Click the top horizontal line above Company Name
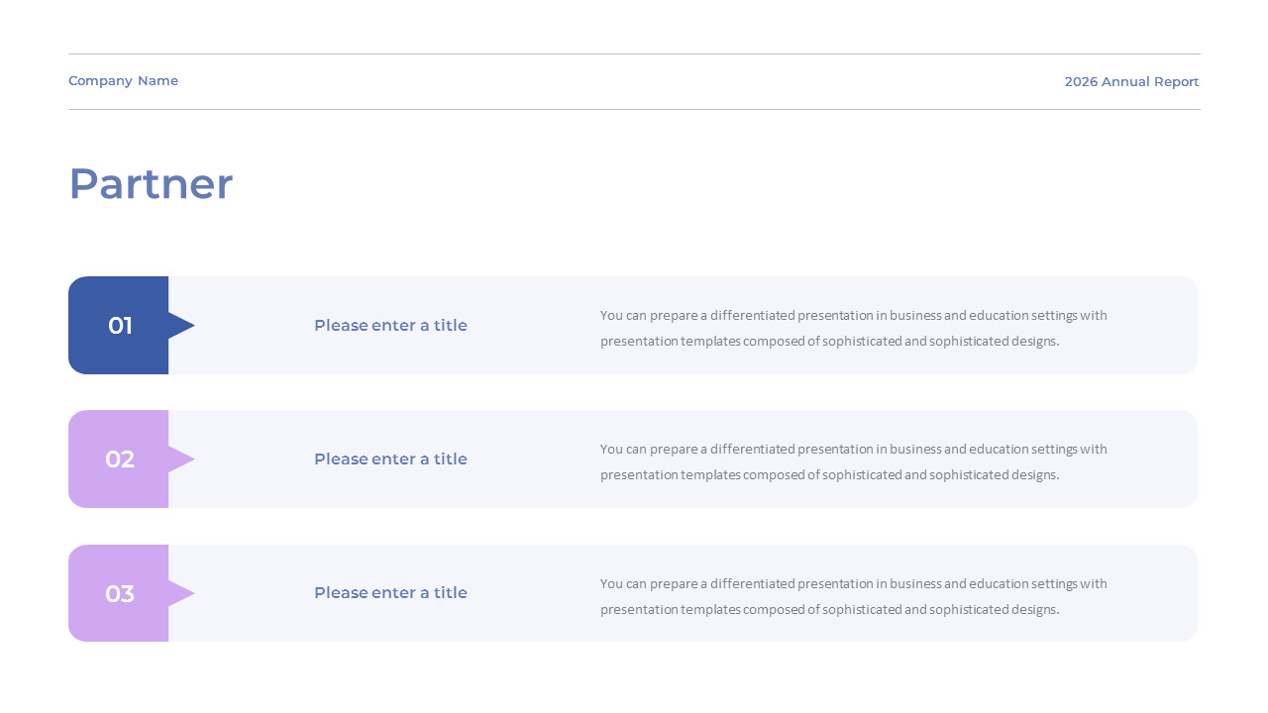This screenshot has width=1268, height=713. coord(634,53)
